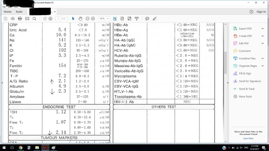This screenshot has height=151, width=269.
Task: Open Fill & Sign tool
Action: (245, 73)
